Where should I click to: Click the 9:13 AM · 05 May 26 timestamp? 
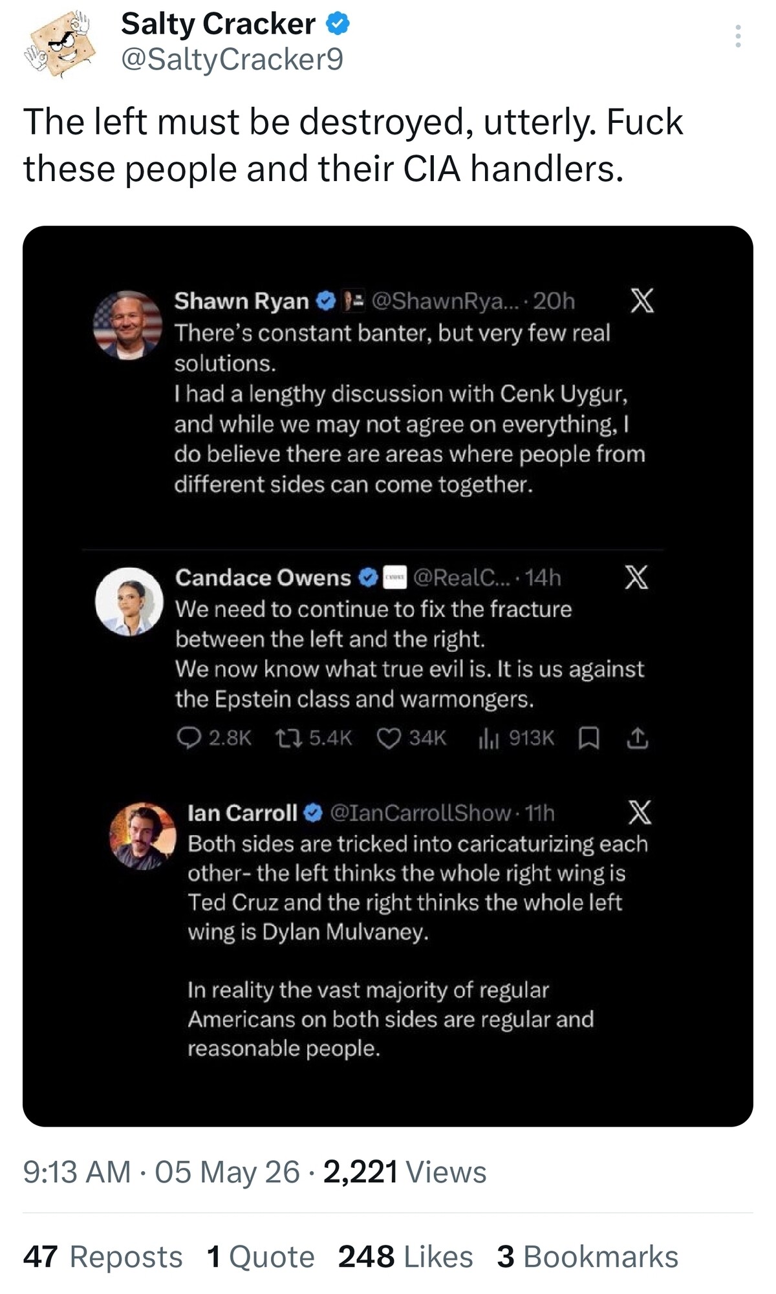(162, 1172)
